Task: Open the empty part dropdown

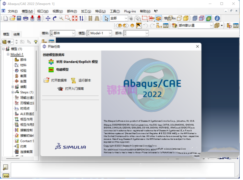Action: click(136, 33)
